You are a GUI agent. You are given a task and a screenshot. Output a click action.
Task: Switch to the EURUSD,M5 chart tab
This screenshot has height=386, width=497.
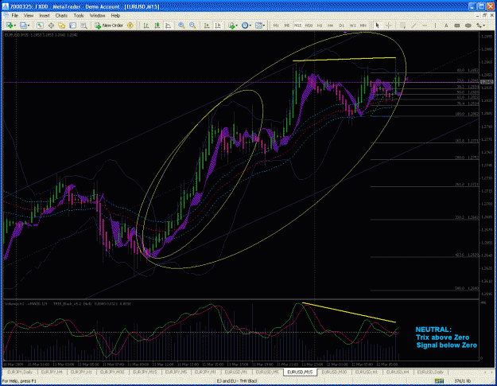click(x=267, y=372)
